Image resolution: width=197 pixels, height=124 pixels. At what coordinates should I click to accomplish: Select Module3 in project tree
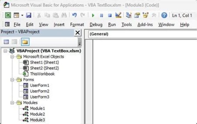pyautogui.click(x=37, y=120)
